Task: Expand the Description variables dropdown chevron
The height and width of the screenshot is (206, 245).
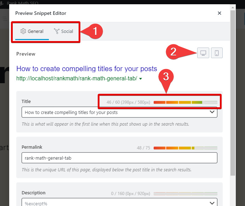Action: (x=212, y=203)
